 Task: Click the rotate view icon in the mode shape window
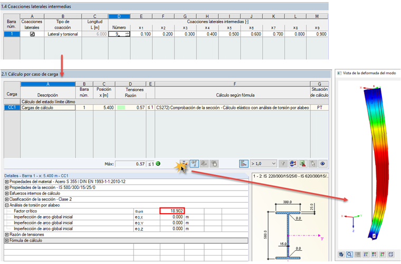(x=341, y=254)
